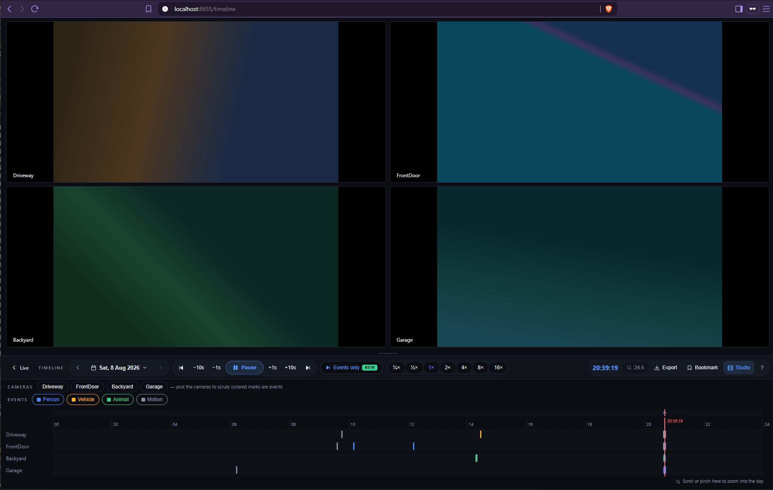
Task: Set playback speed to 1×
Action: 431,368
